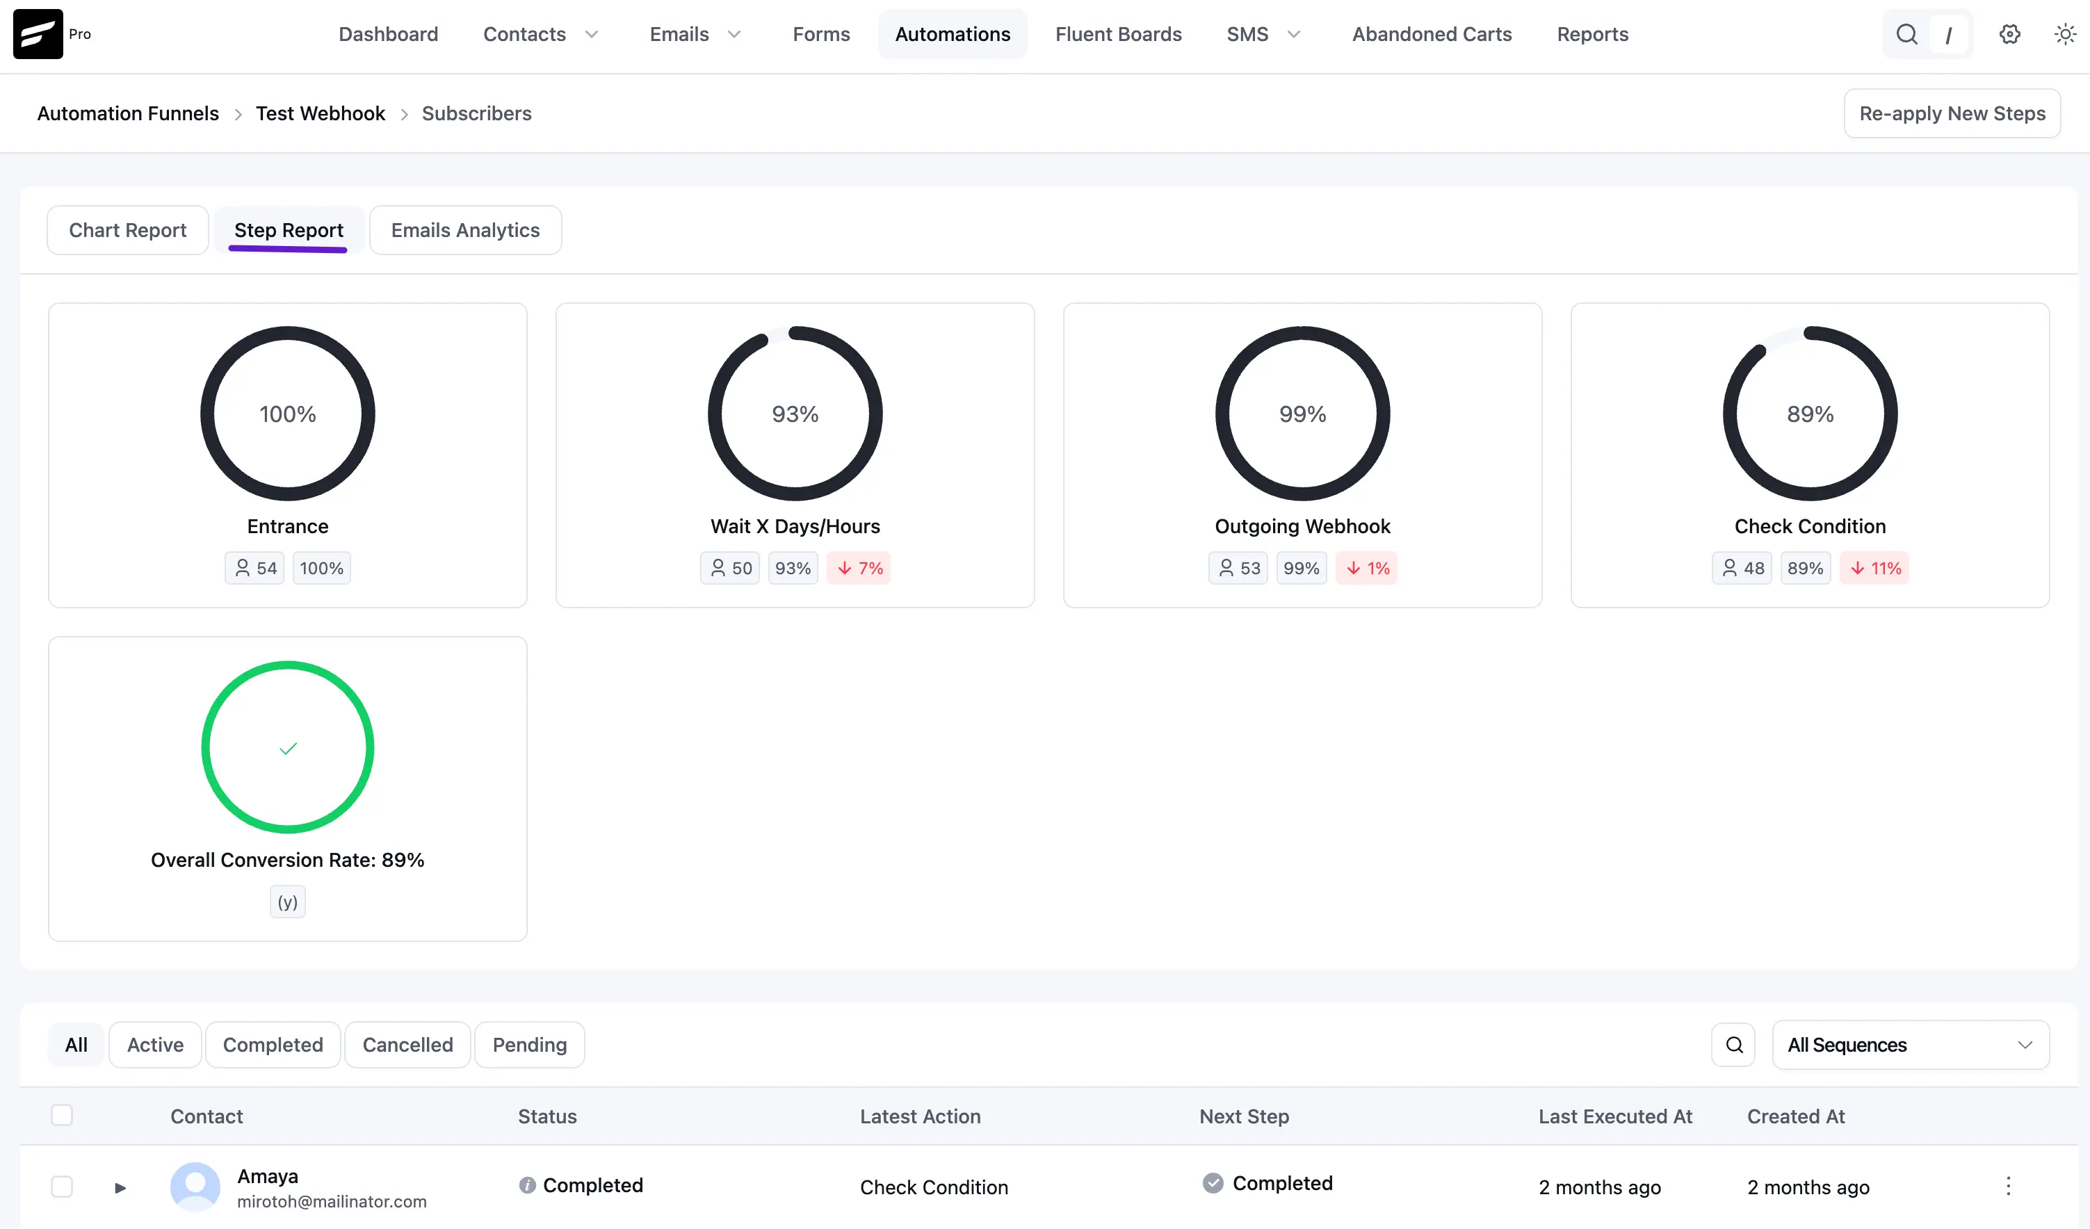The height and width of the screenshot is (1229, 2090).
Task: Click Entrance 54 contacts person badge
Action: click(x=254, y=568)
